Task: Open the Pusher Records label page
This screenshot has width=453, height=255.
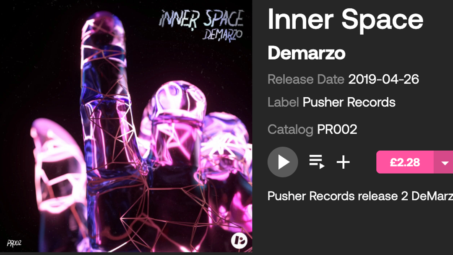Action: tap(349, 102)
